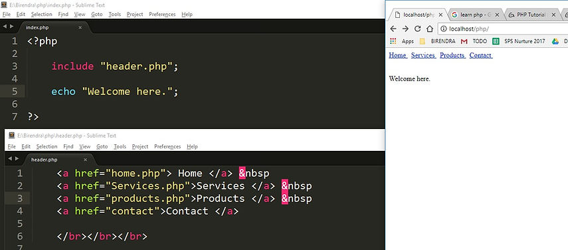Focus the localhost/php/ address bar
Viewport: 568px width, 250px height.
click(504, 29)
